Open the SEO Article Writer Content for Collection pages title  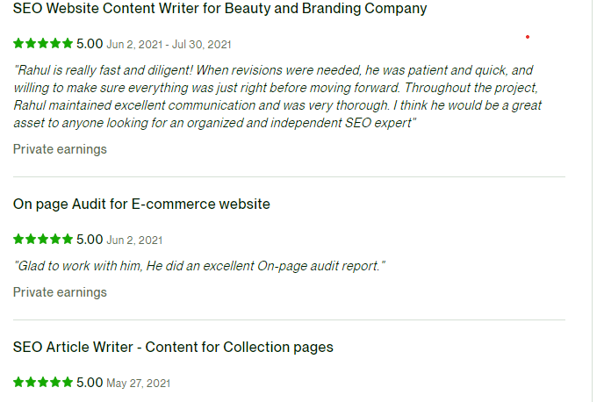pos(173,347)
